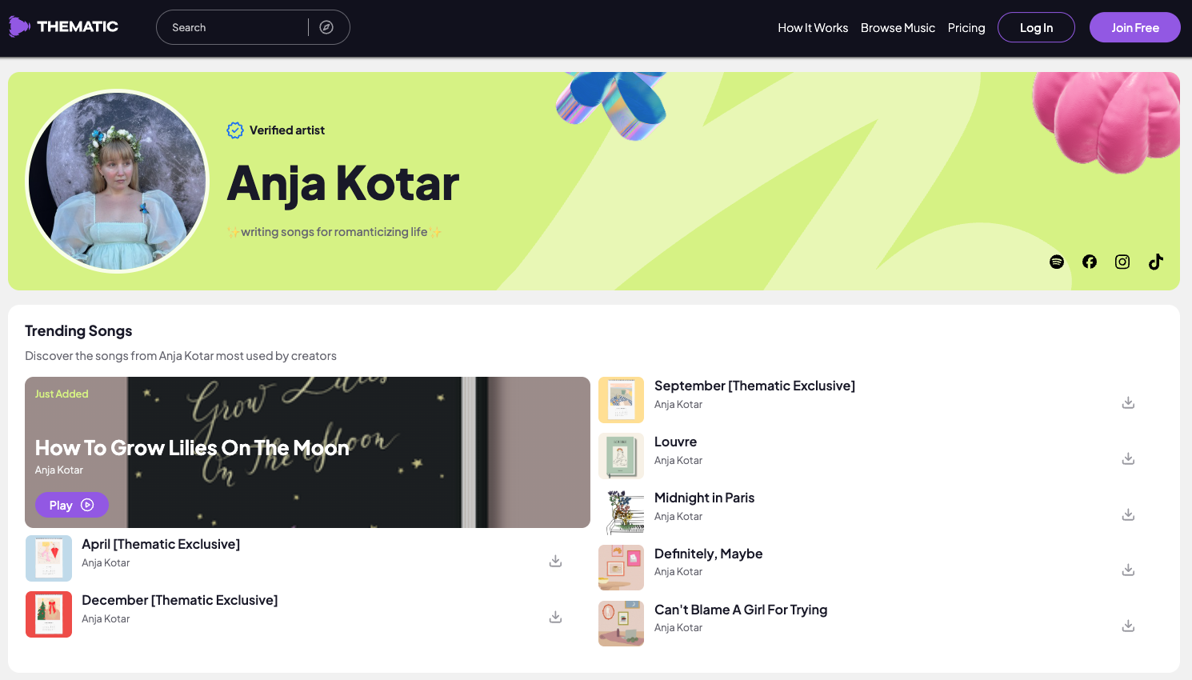Open How To Grow Lilies On The Moon title
Screen dimensions: 1192x680
(x=192, y=447)
